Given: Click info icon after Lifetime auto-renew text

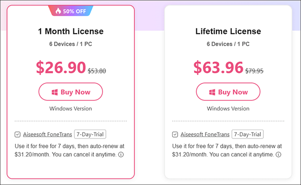Looking at the screenshot, I should 278,154.
